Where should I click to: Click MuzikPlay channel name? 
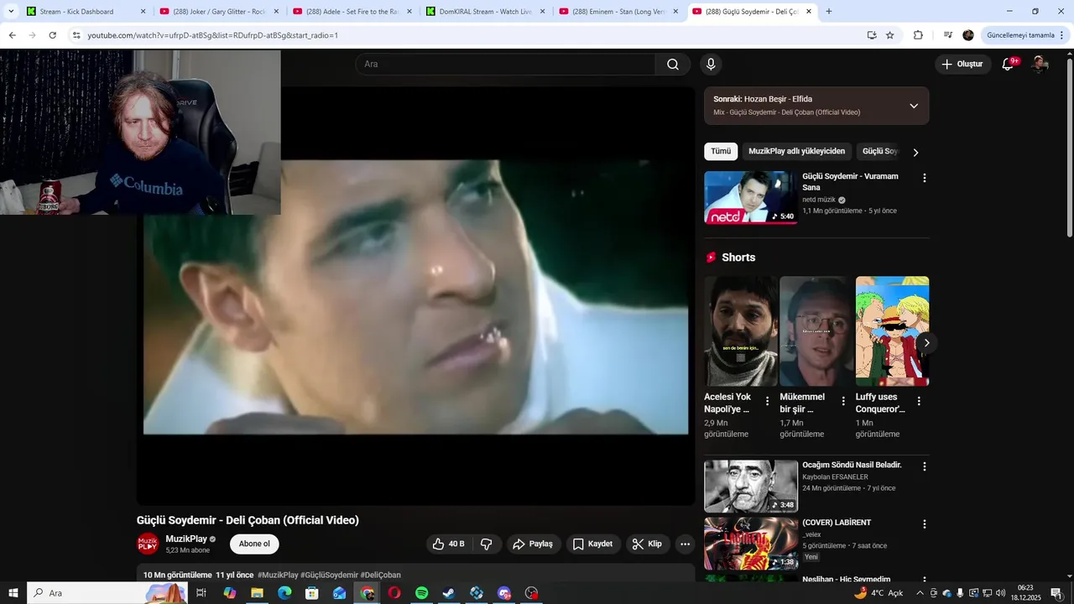tap(186, 539)
